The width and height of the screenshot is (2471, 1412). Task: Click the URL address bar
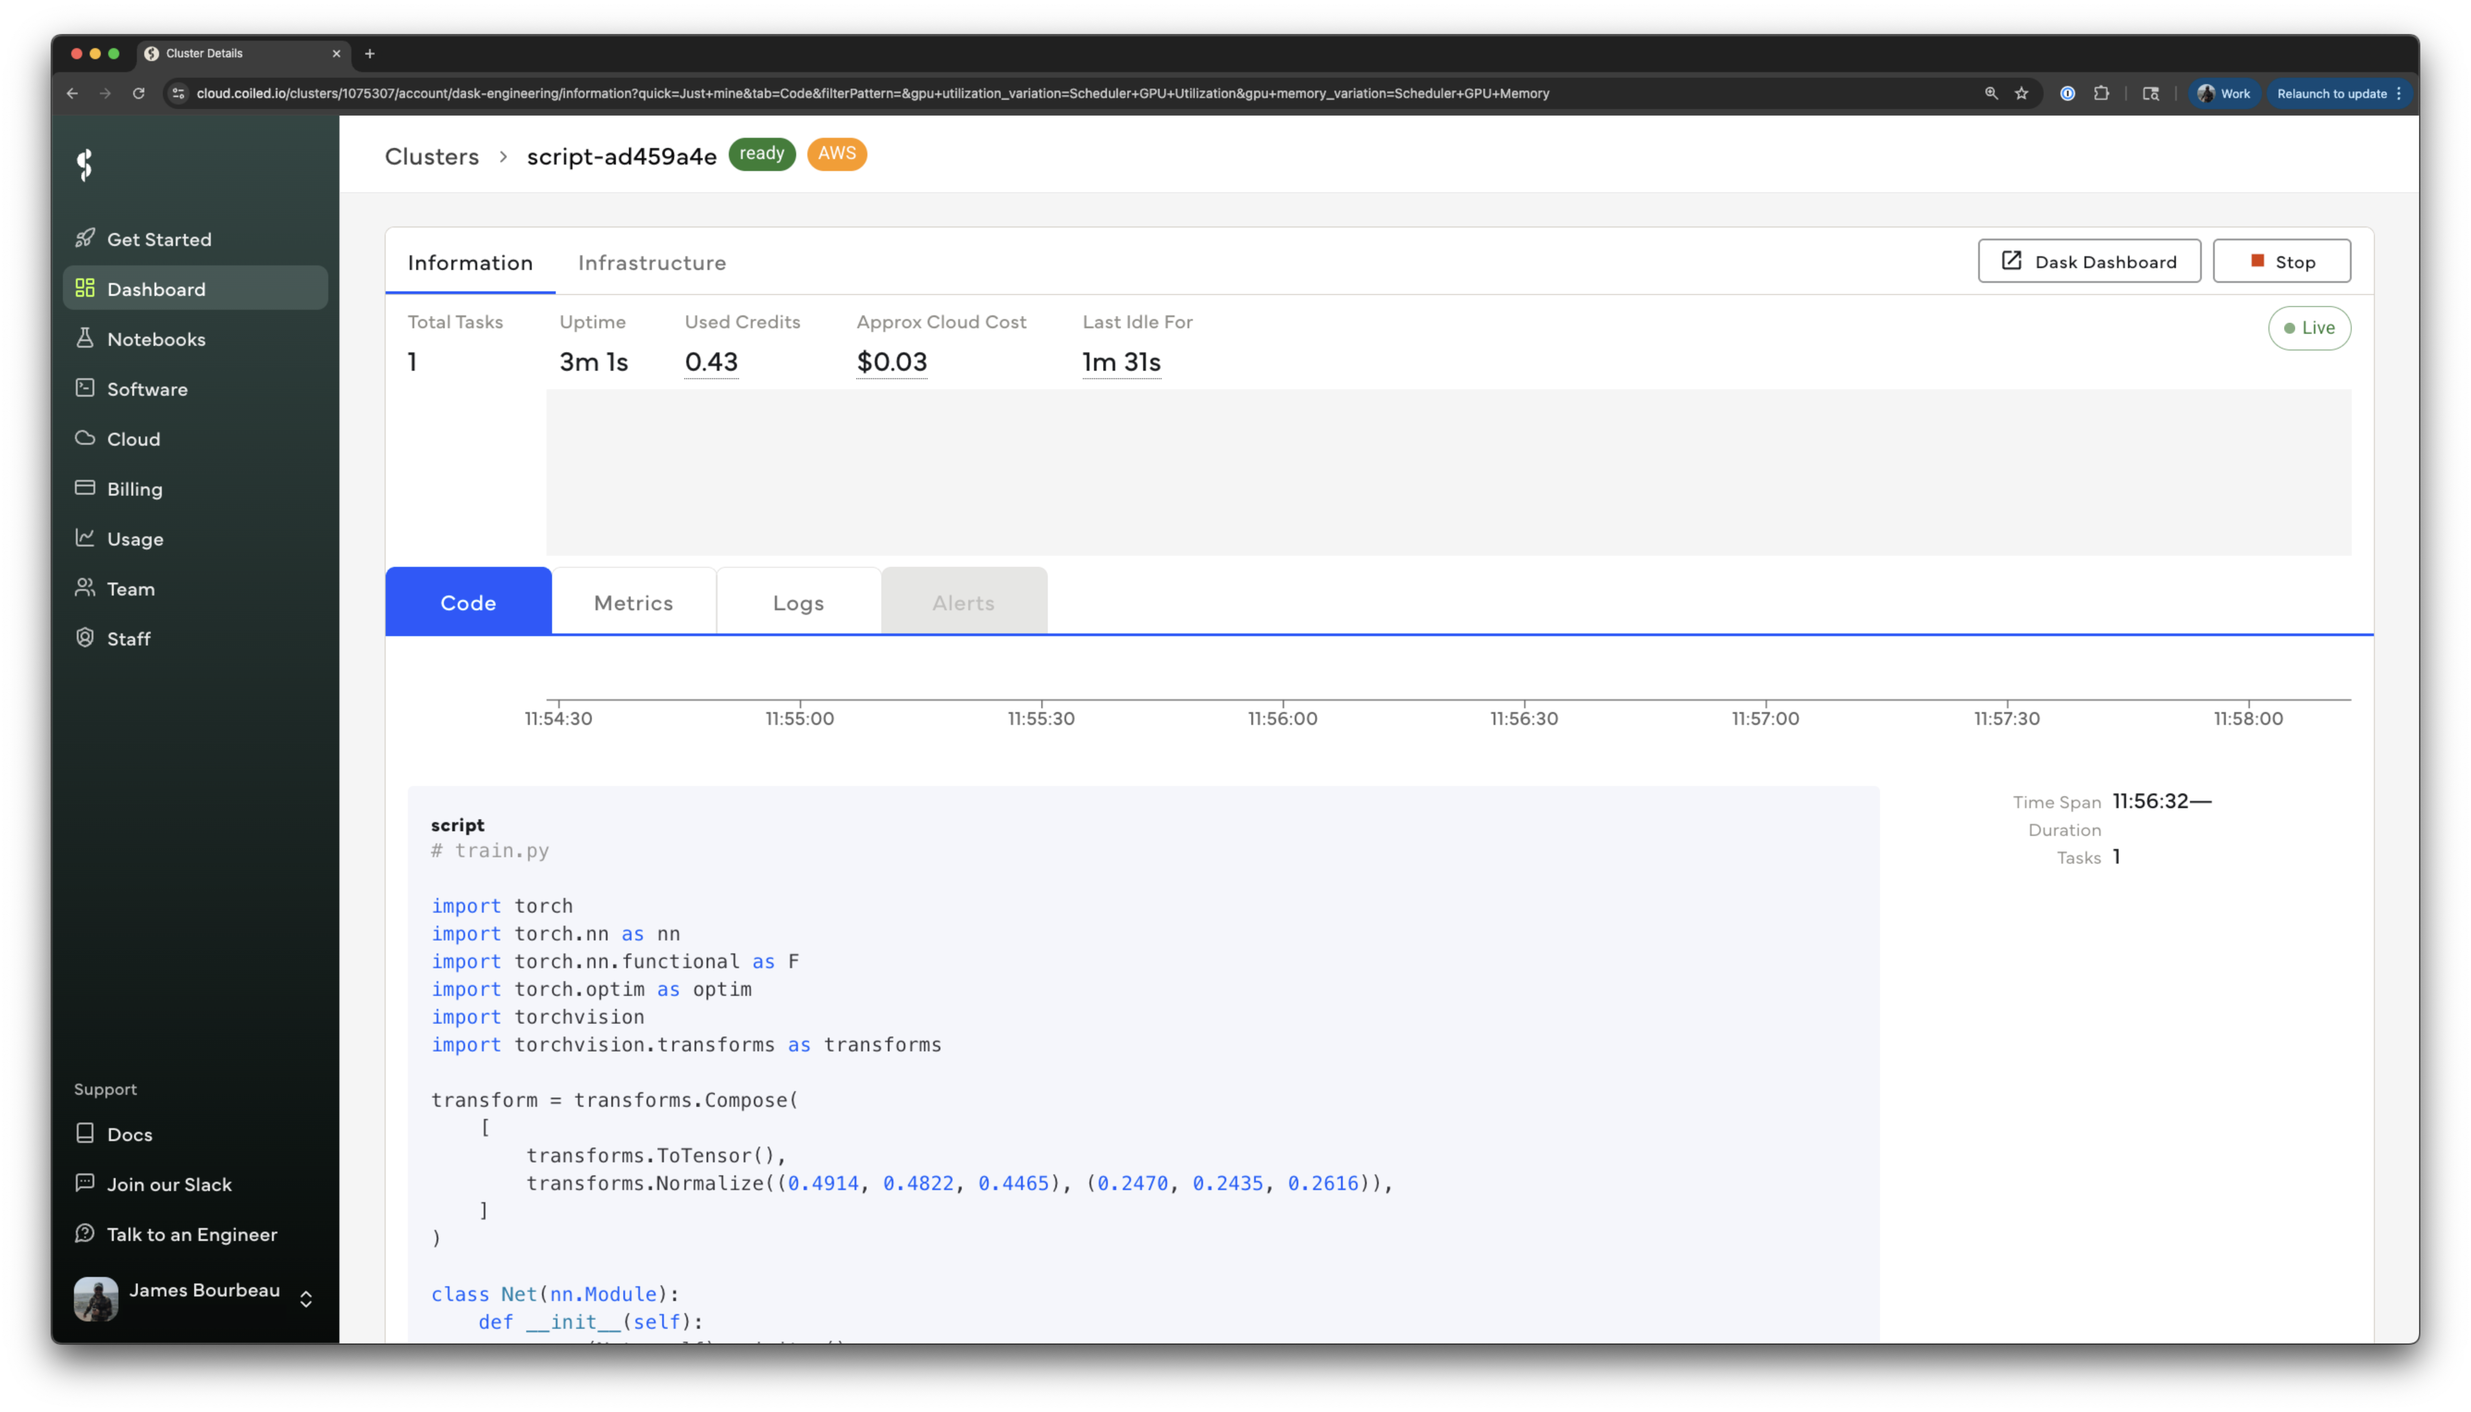coord(873,93)
